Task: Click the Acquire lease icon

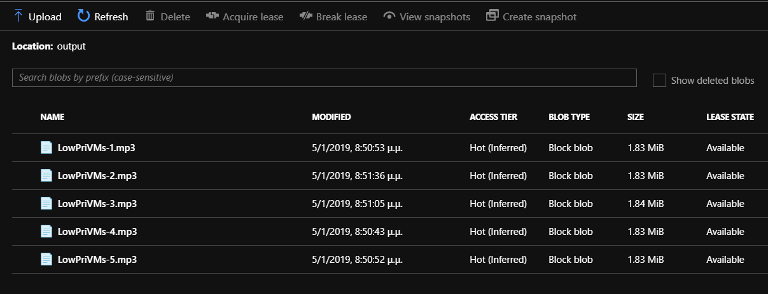Action: pos(213,16)
